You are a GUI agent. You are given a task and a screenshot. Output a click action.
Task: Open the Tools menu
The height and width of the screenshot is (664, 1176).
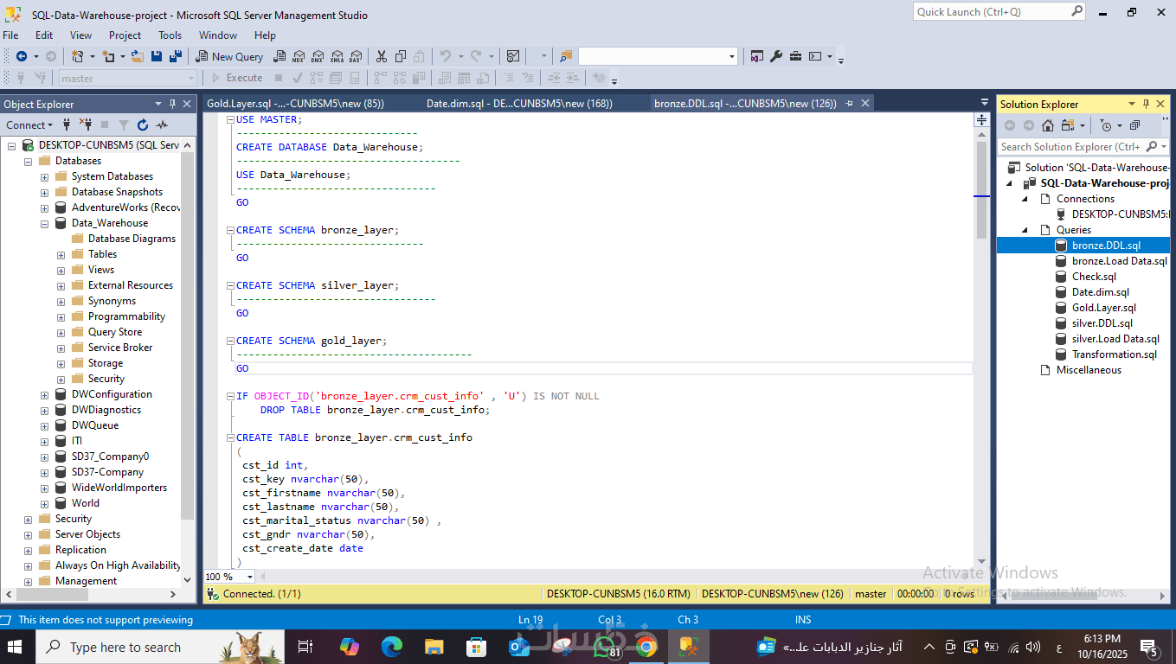click(x=170, y=35)
